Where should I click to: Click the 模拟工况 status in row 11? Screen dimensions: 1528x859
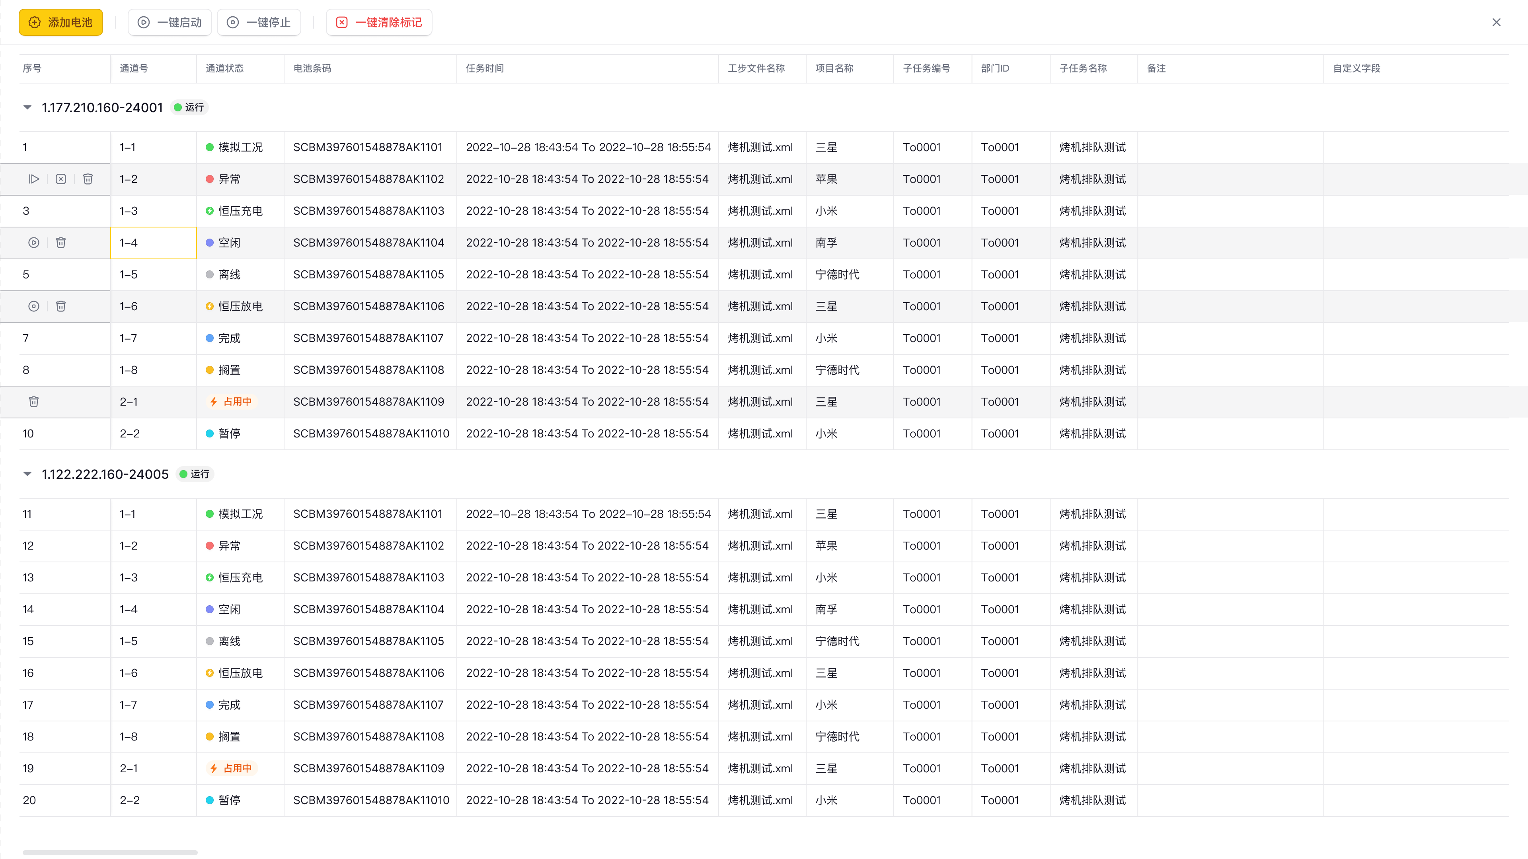[234, 514]
